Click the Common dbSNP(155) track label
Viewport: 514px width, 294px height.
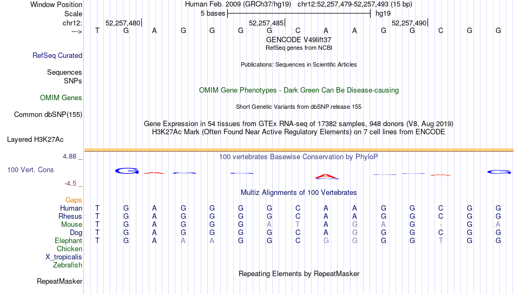pyautogui.click(x=48, y=115)
